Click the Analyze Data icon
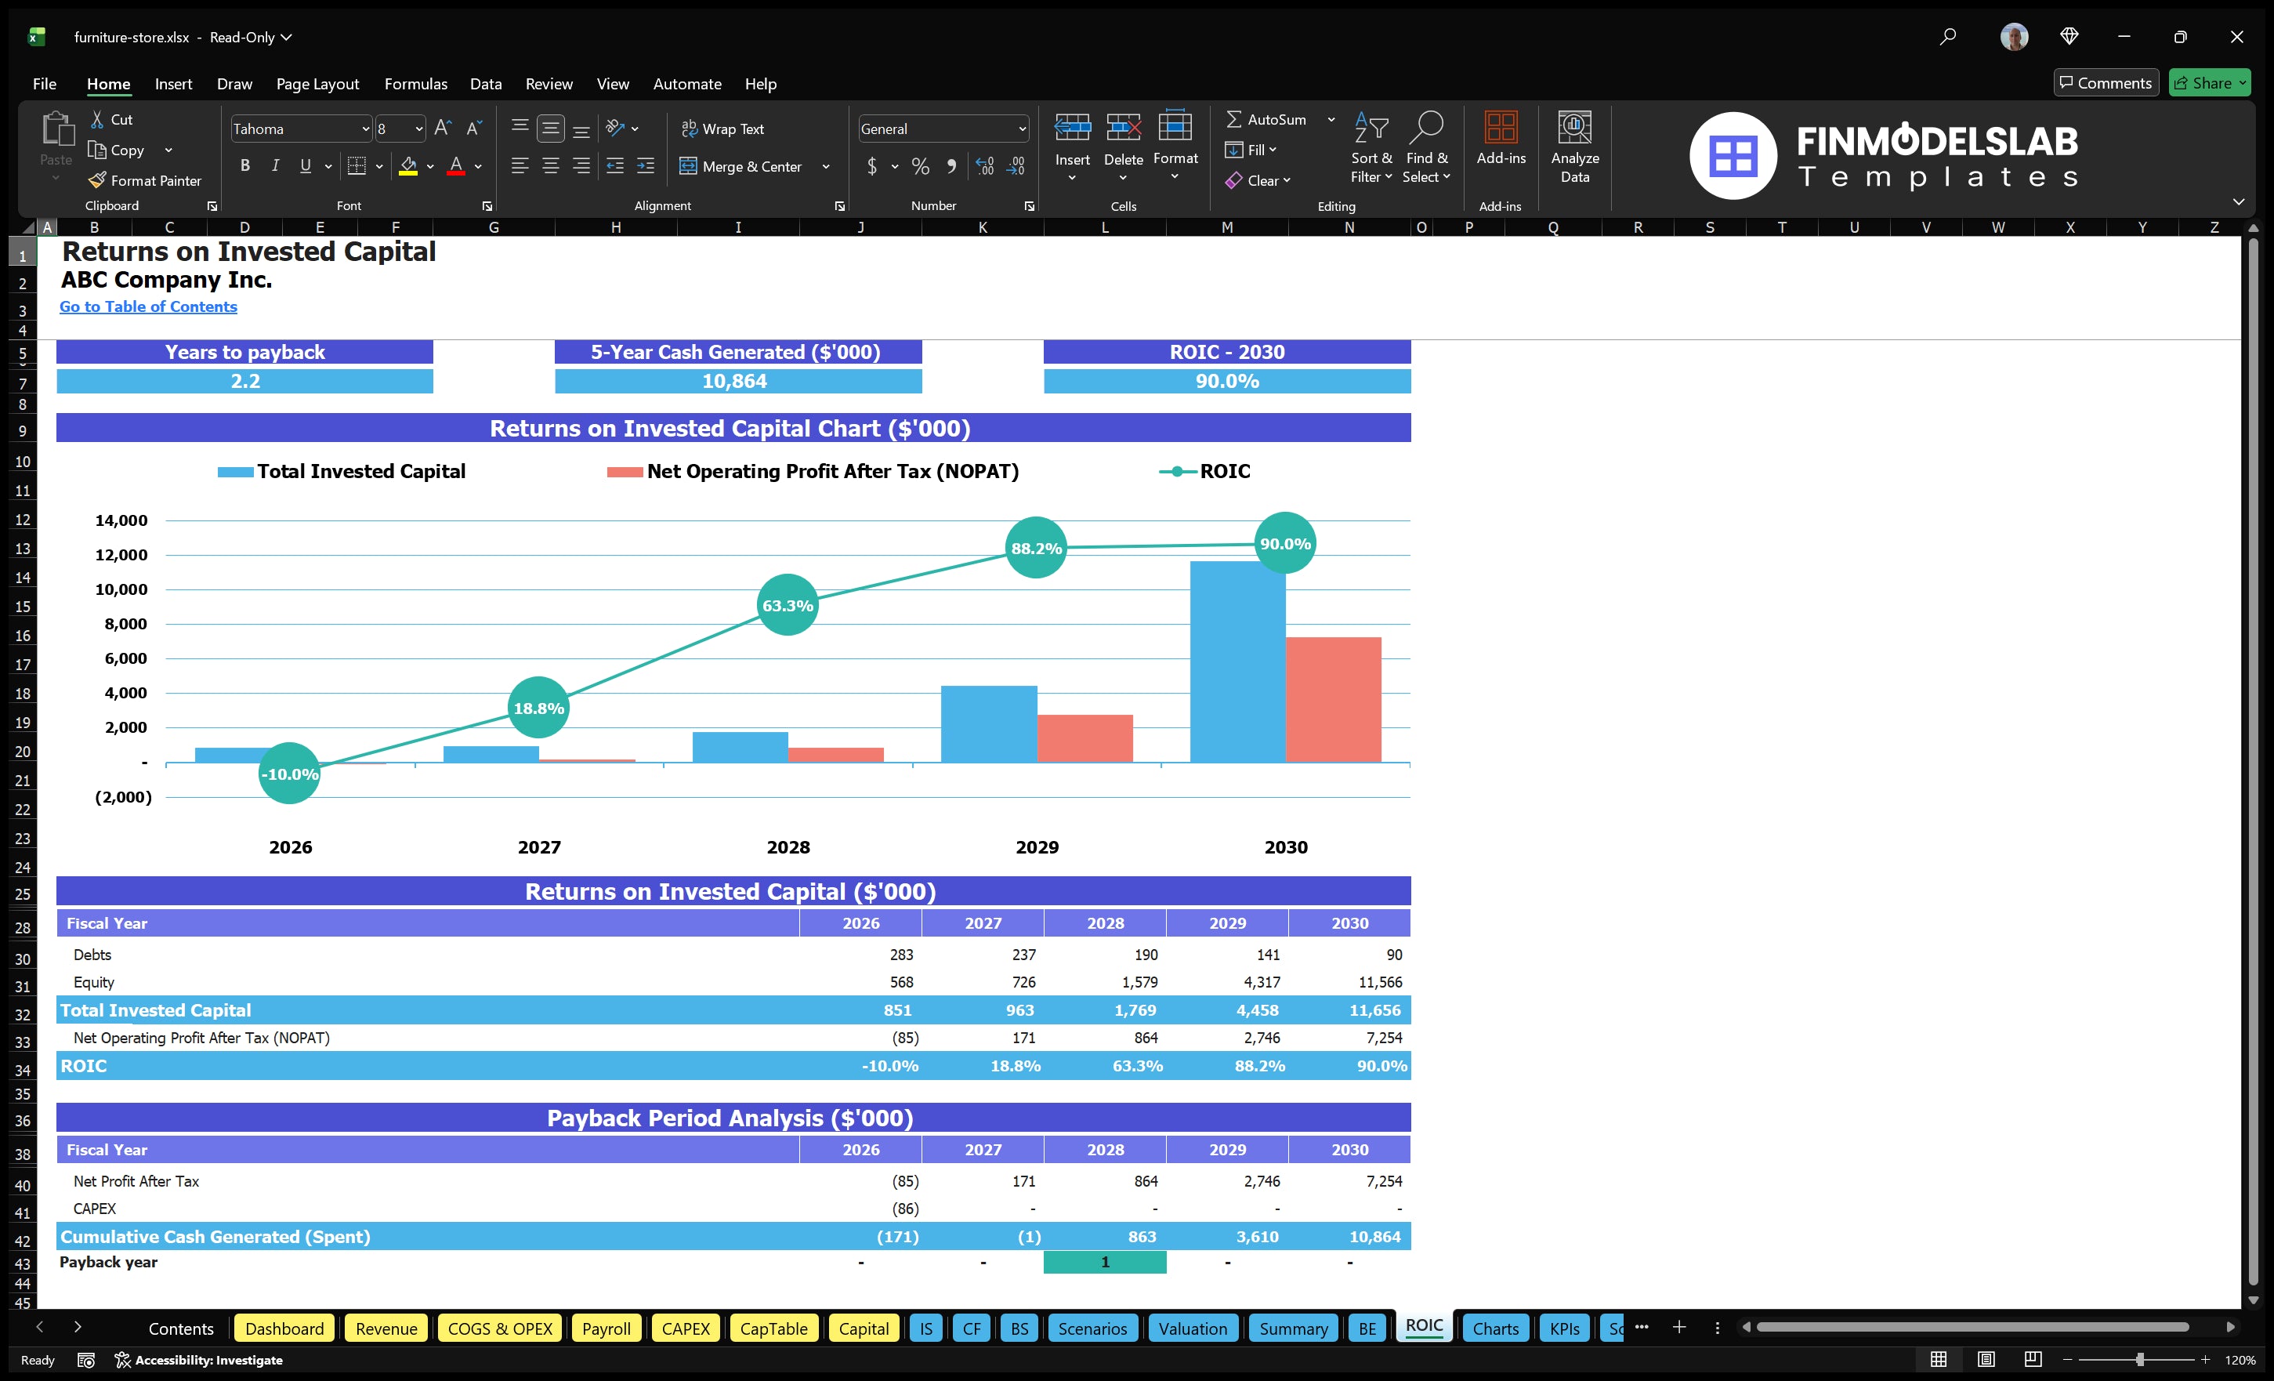 coord(1575,146)
